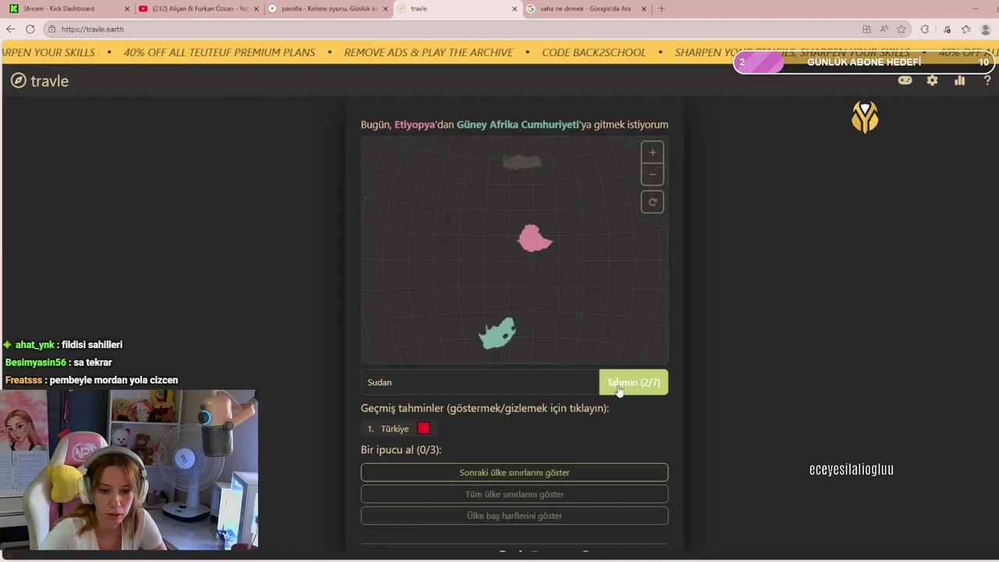
Task: Switch to the 'vaha ne demek' Google tab
Action: 585,9
